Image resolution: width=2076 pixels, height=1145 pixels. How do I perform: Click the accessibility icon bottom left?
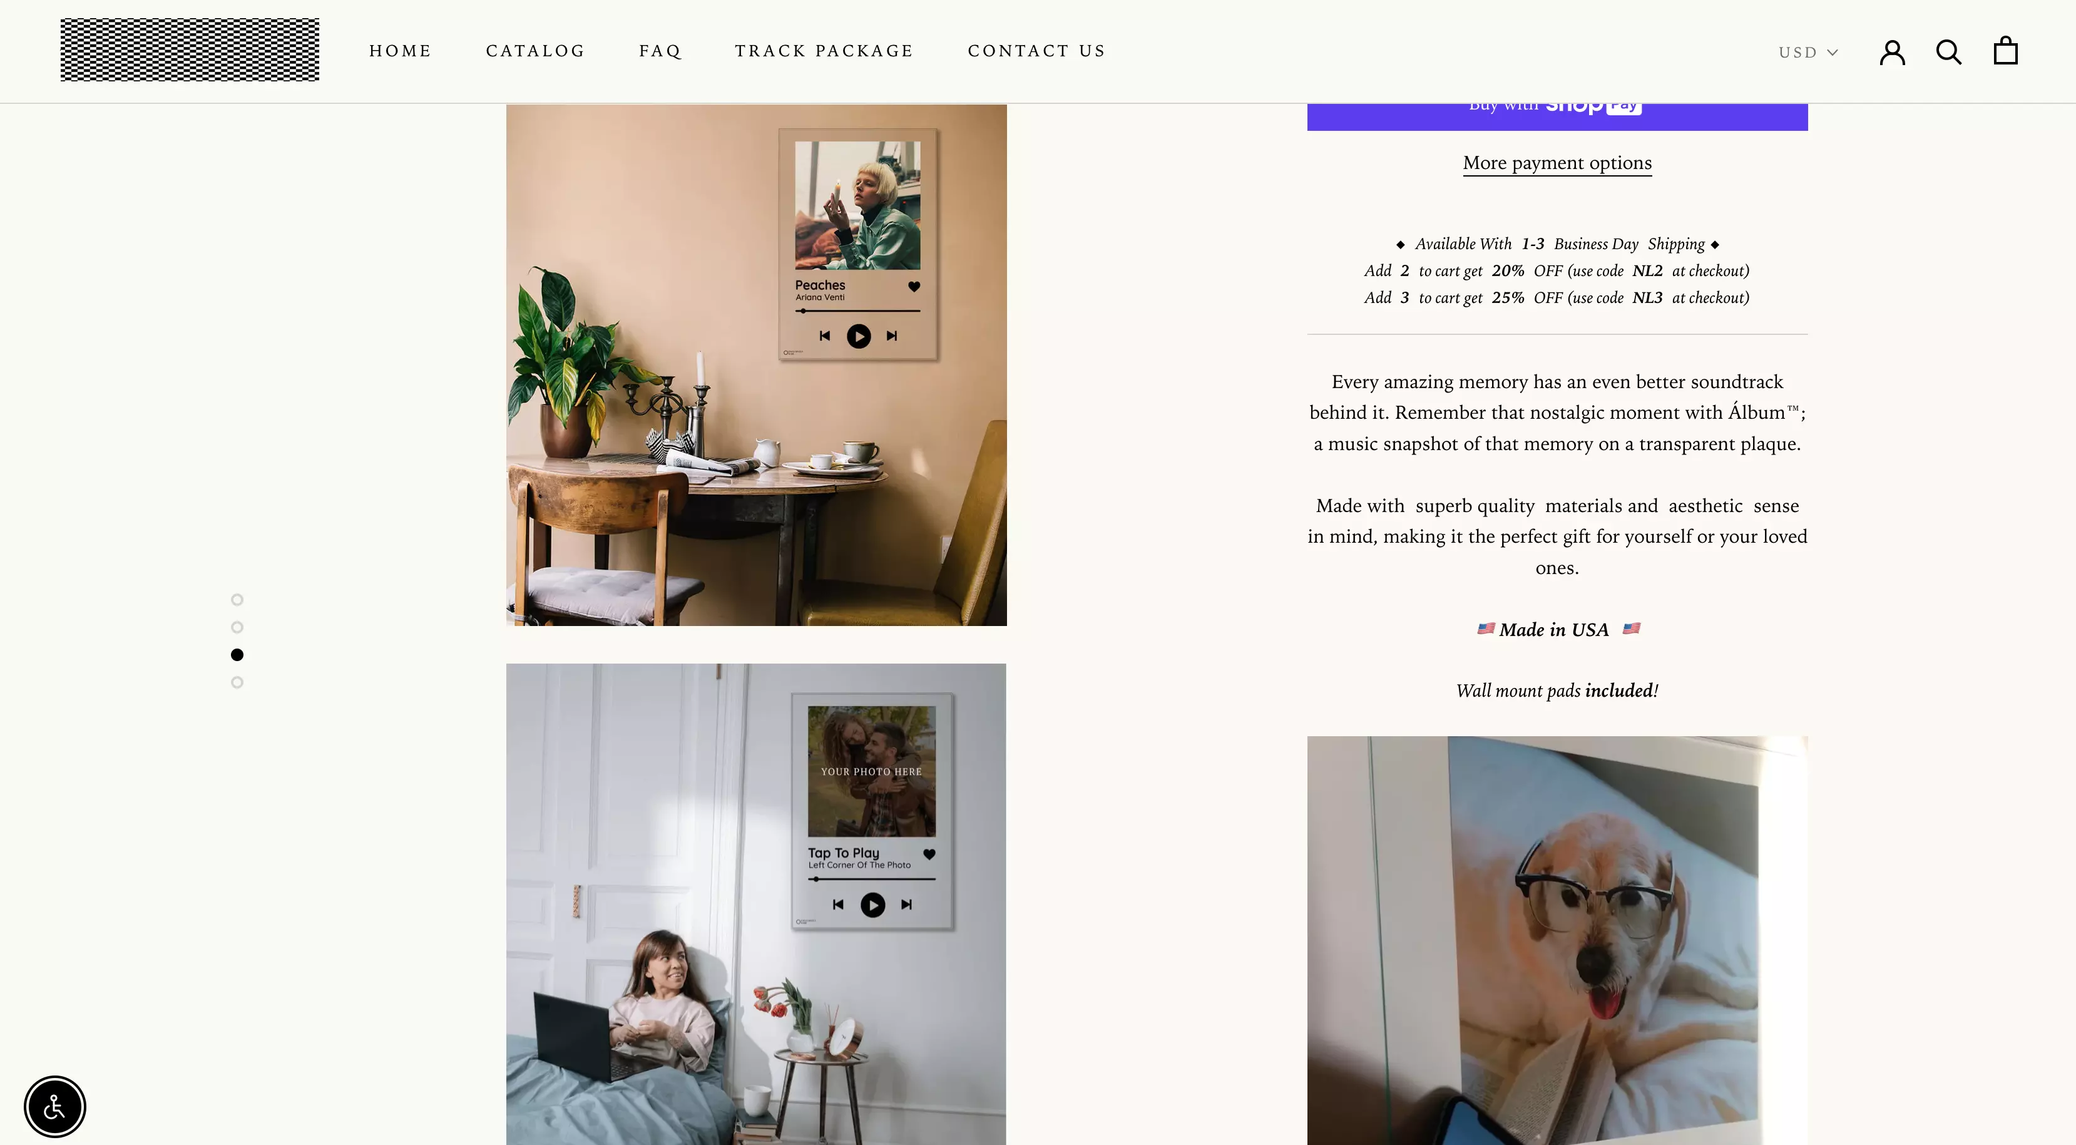[x=55, y=1107]
